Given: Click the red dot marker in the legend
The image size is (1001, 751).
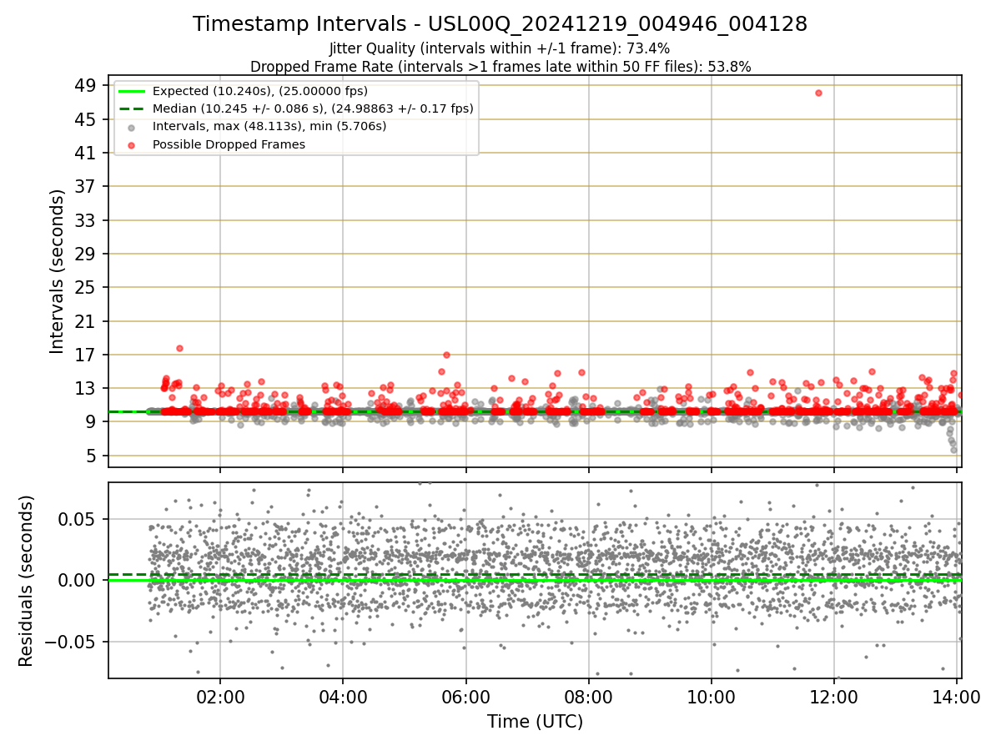Looking at the screenshot, I should coord(133,144).
